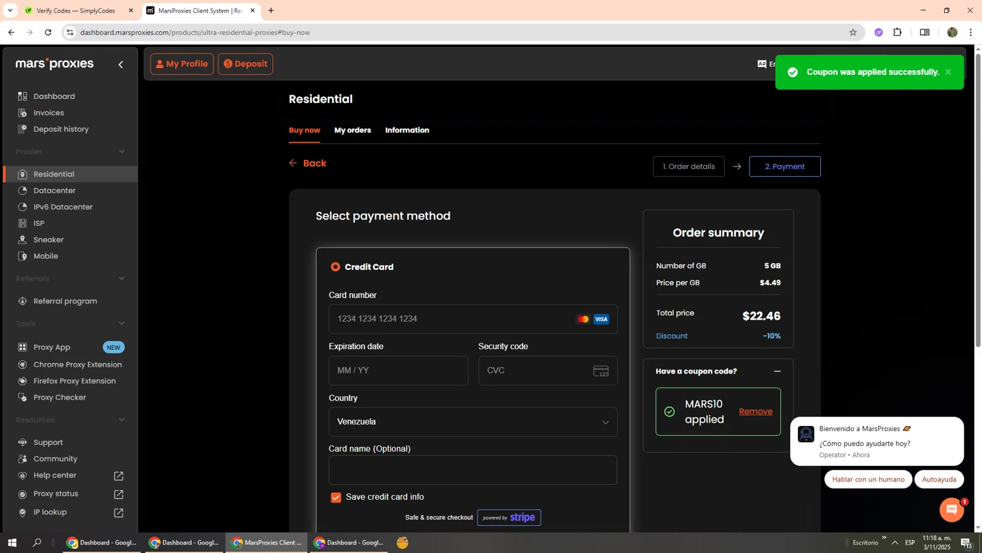982x553 pixels.
Task: Go Back to previous step
Action: 308,163
